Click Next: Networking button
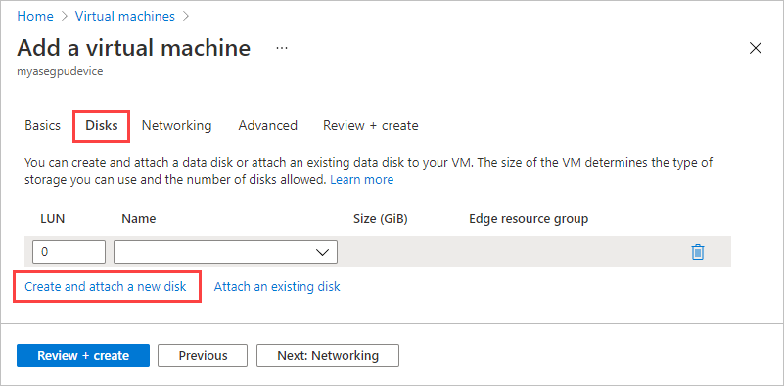The image size is (784, 386). tap(328, 356)
